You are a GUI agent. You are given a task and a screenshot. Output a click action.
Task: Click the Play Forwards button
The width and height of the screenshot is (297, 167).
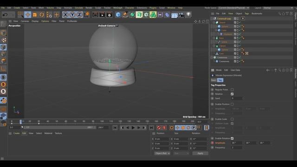click(133, 128)
